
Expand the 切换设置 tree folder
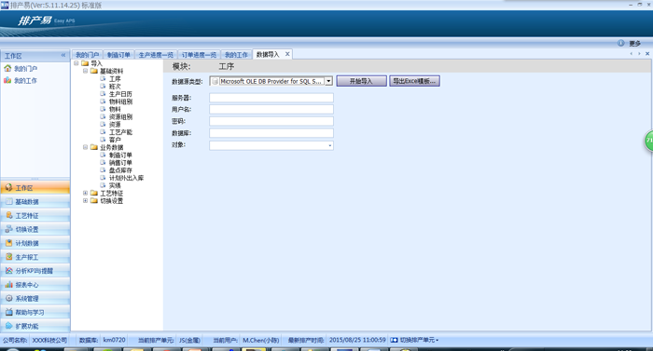[x=86, y=200]
